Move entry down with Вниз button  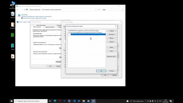112,51
